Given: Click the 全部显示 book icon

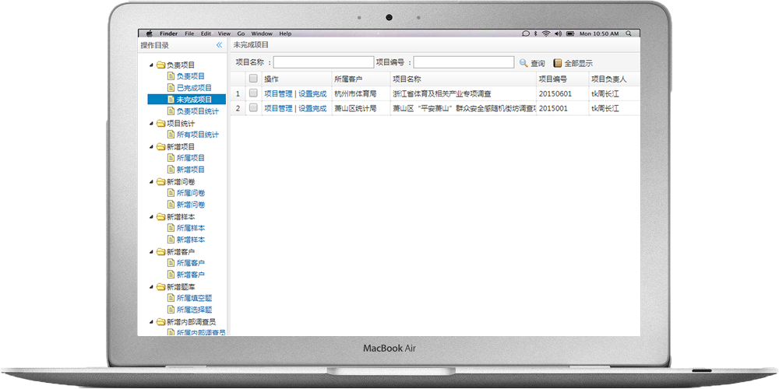Looking at the screenshot, I should [557, 63].
